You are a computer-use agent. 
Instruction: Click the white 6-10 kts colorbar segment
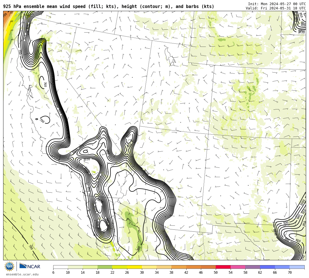pyautogui.click(x=60, y=267)
